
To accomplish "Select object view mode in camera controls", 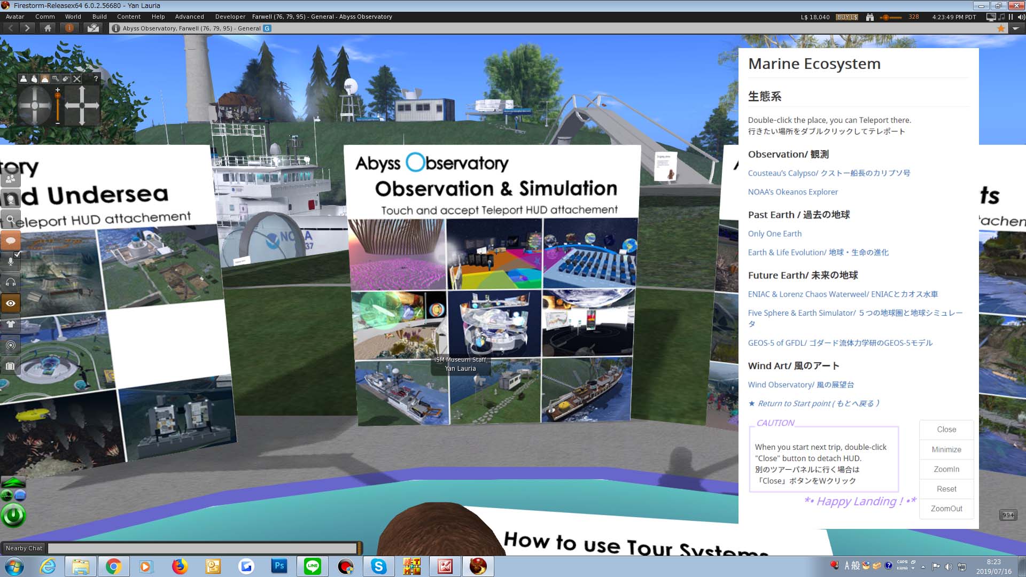I will (56, 79).
